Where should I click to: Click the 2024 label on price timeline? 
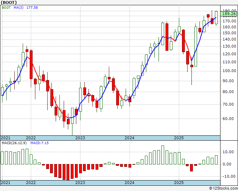coord(129,138)
